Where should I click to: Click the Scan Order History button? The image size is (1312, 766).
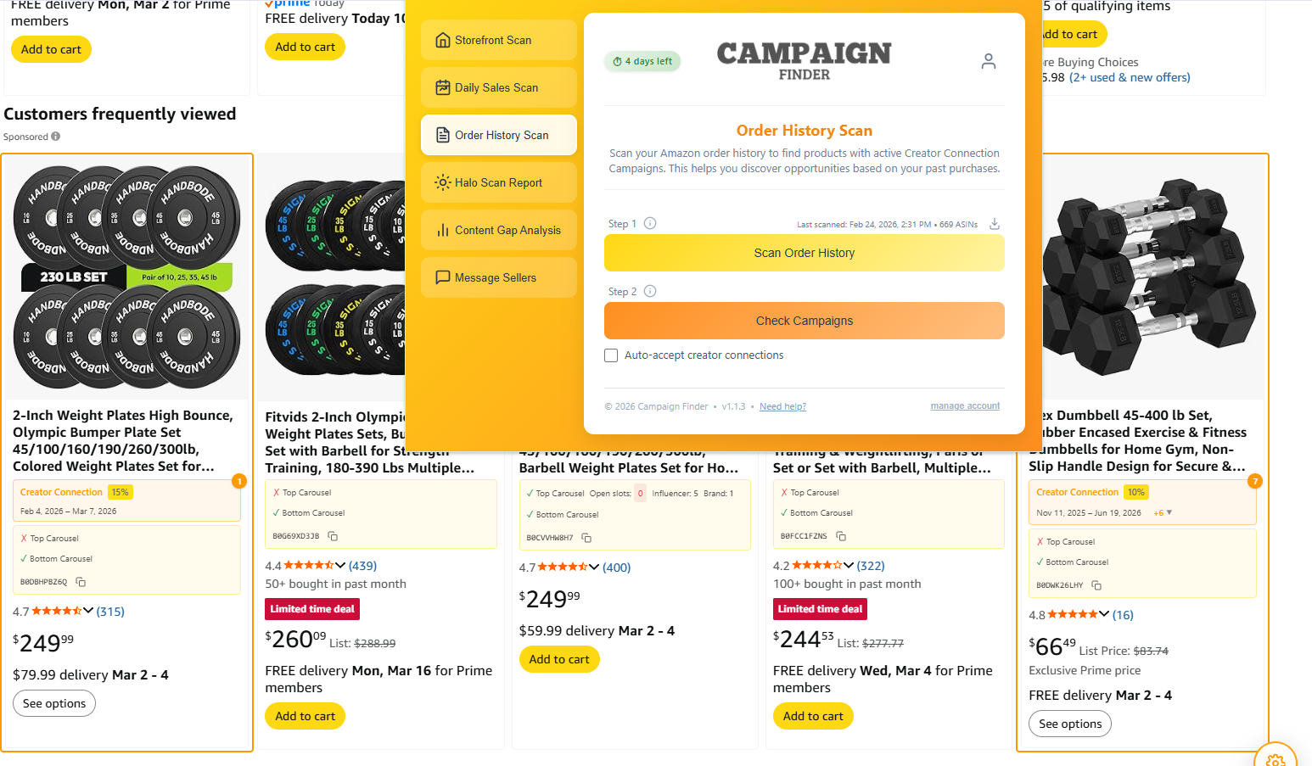(x=804, y=252)
